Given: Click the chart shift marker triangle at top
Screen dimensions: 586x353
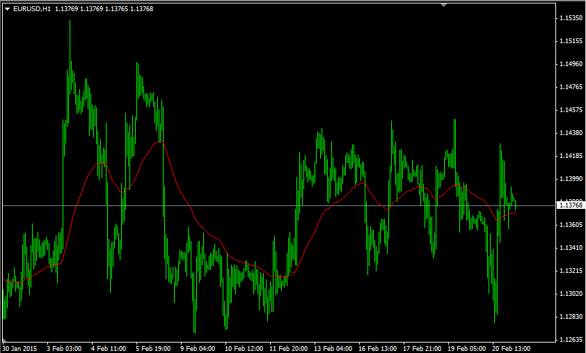Looking at the screenshot, I should [443, 5].
